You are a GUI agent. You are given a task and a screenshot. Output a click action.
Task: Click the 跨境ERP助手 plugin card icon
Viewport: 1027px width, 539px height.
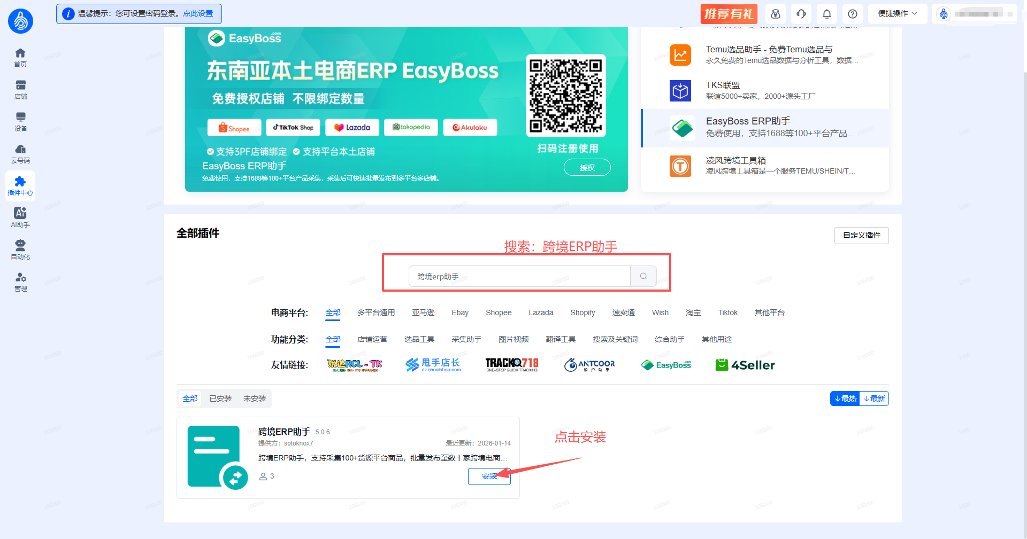click(218, 457)
